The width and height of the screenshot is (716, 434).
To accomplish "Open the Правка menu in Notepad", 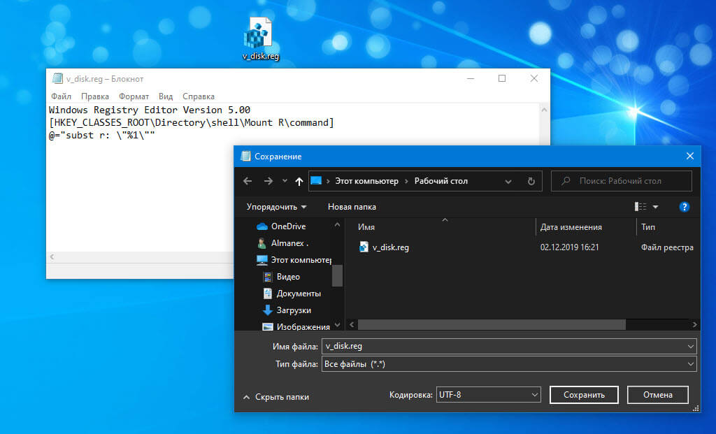I will (x=95, y=96).
